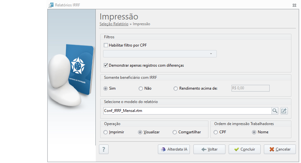Open help with the question mark button
This screenshot has height=163, width=301.
tap(104, 149)
